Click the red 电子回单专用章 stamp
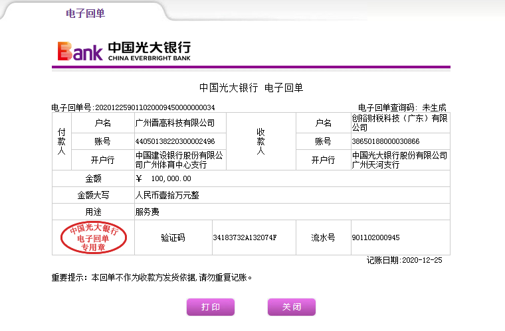The height and width of the screenshot is (331, 505). pyautogui.click(x=94, y=238)
